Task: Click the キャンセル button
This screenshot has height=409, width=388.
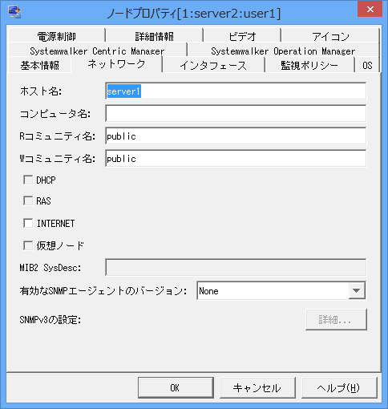Action: [x=257, y=387]
